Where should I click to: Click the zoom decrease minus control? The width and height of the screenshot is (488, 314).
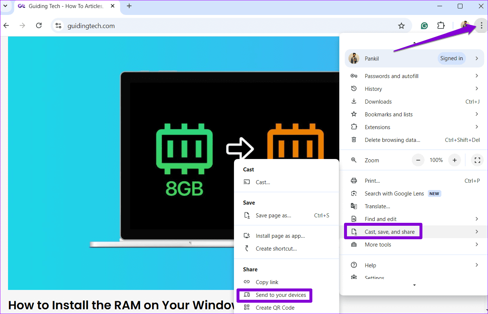pos(418,160)
